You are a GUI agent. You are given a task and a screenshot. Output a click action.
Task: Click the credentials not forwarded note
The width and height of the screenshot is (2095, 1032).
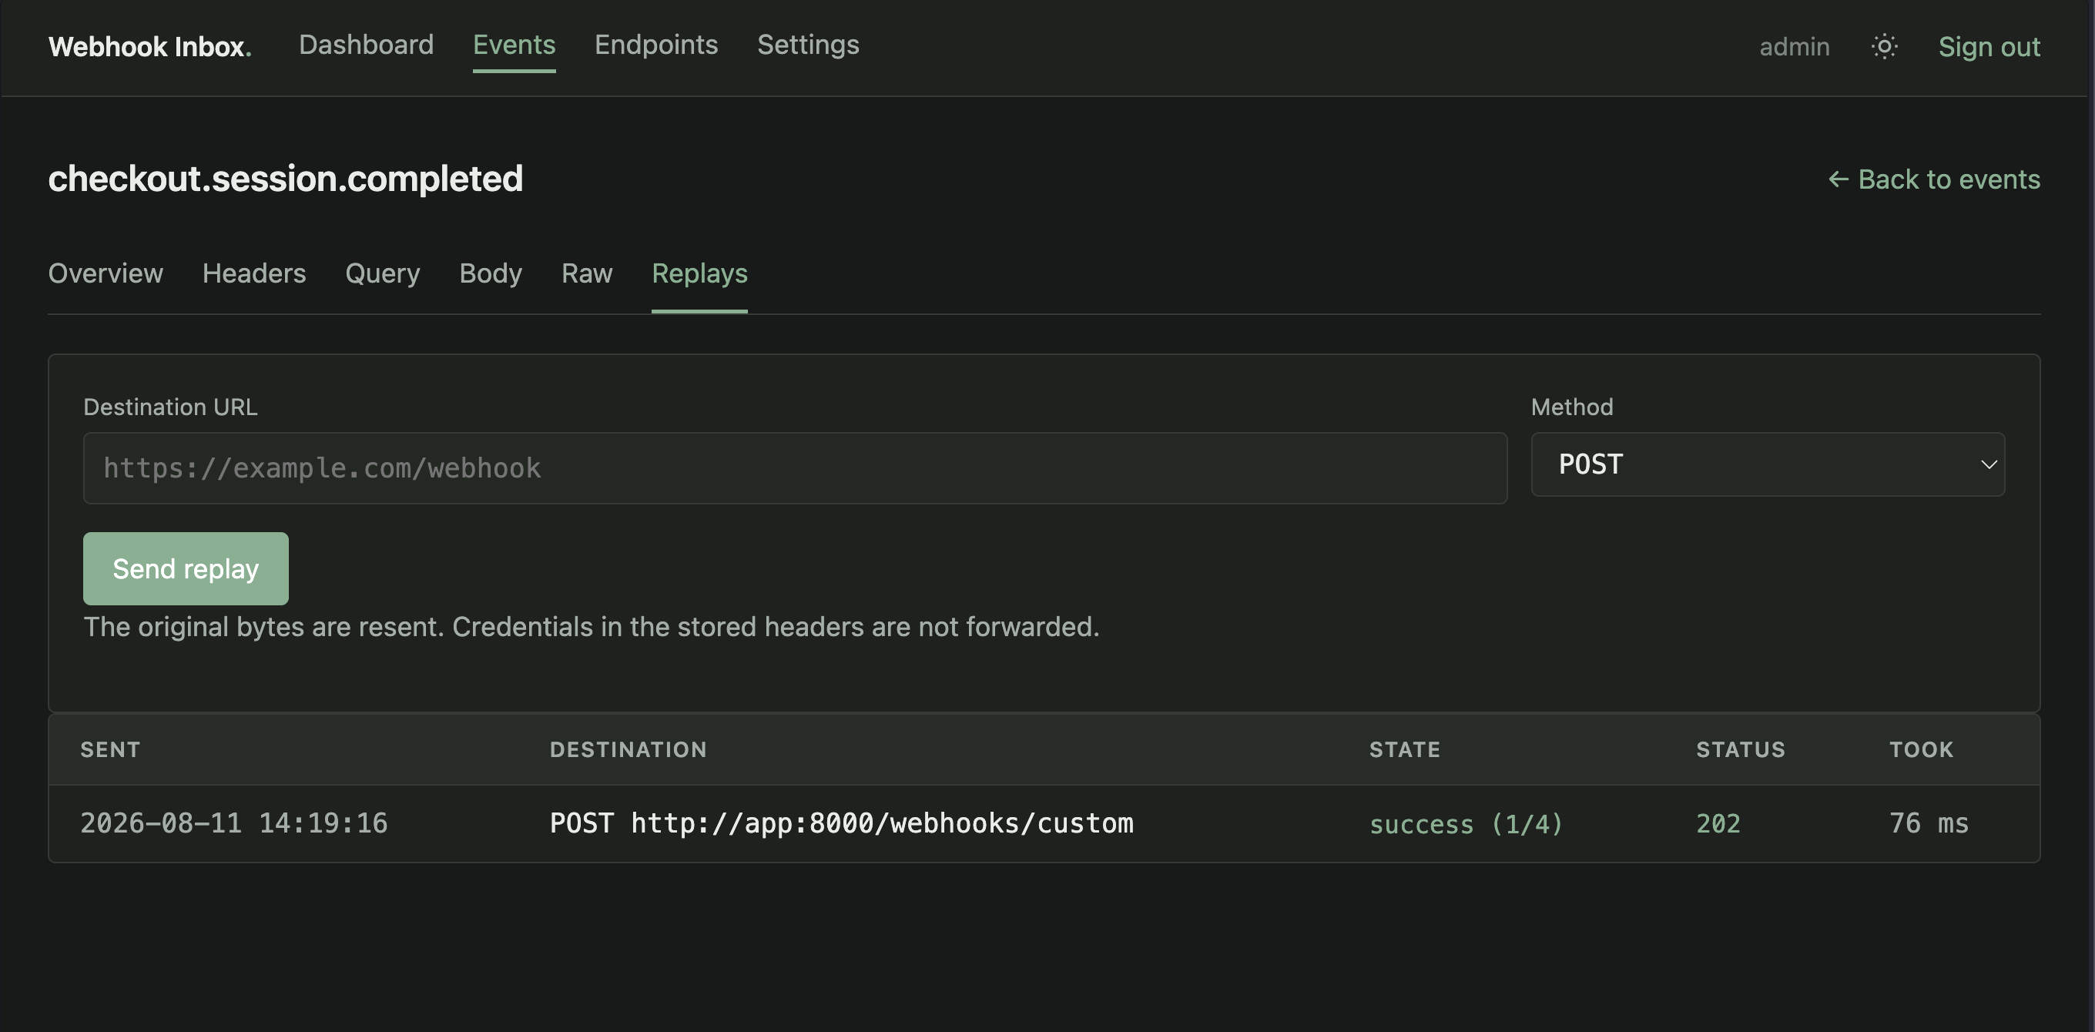592,627
